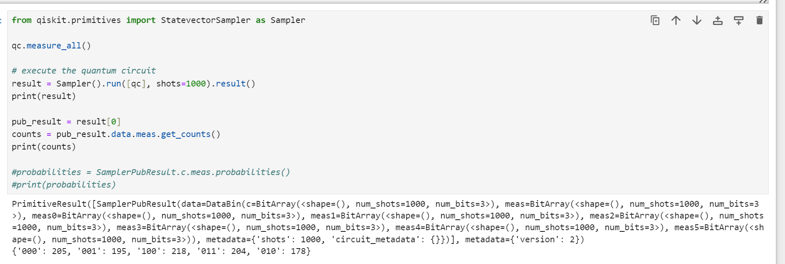
Task: Click the PrimitiveResult output text
Action: pos(388,221)
